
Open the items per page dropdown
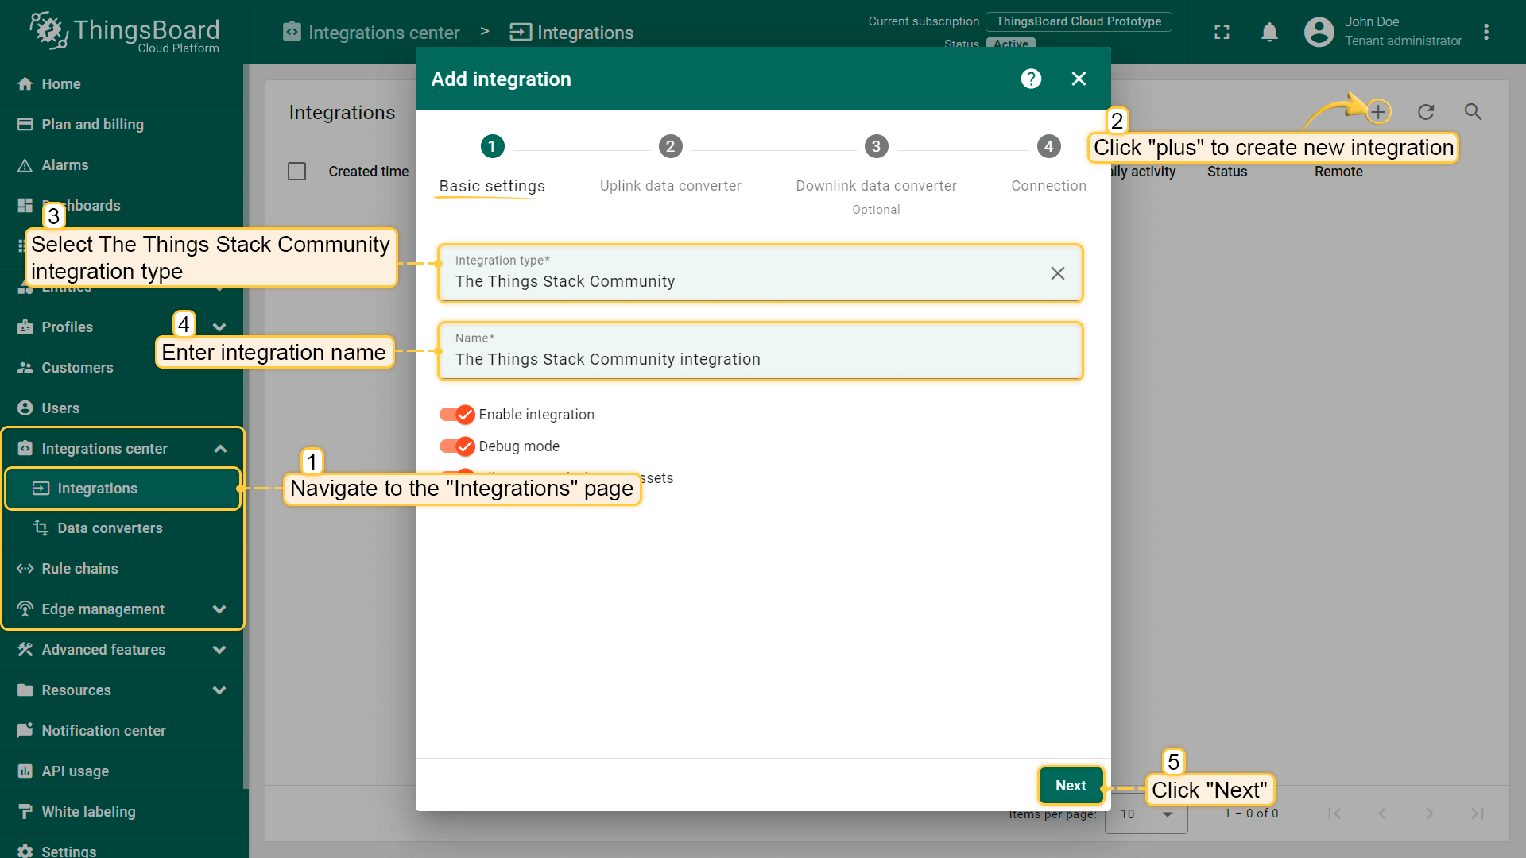1144,814
